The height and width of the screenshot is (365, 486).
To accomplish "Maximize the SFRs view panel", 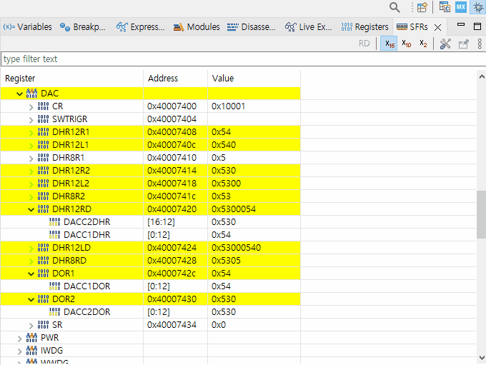I will click(x=477, y=26).
